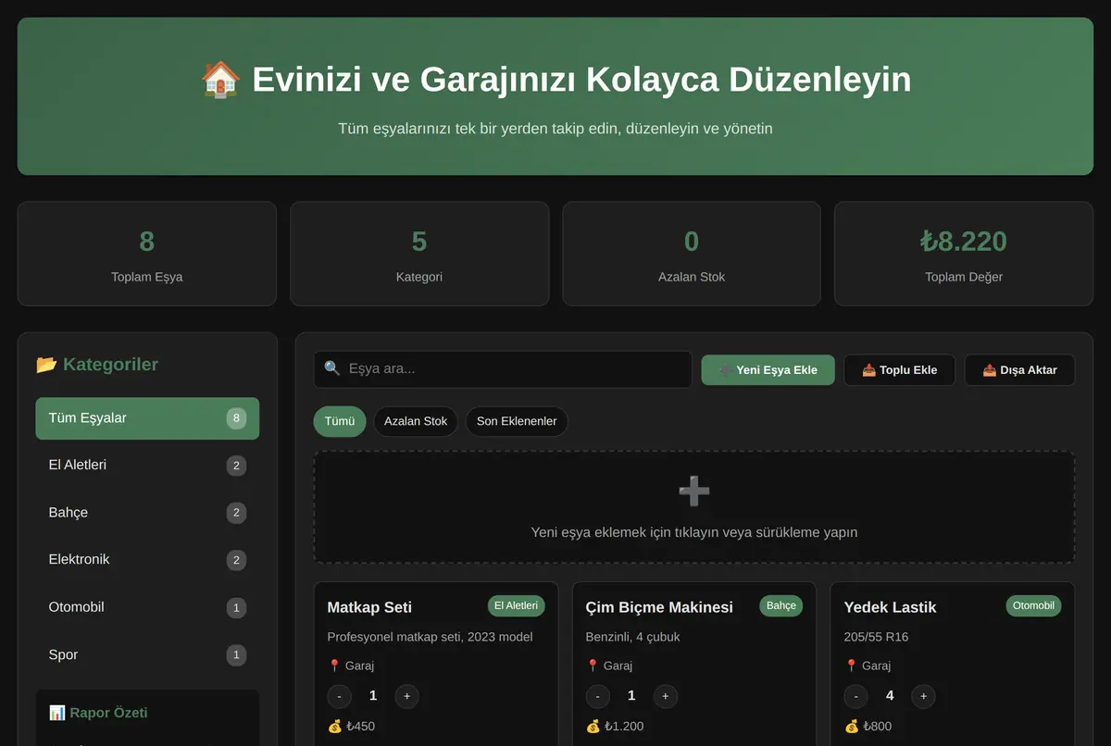Click the ₺8.220 total value figure
The image size is (1111, 746).
click(x=964, y=242)
